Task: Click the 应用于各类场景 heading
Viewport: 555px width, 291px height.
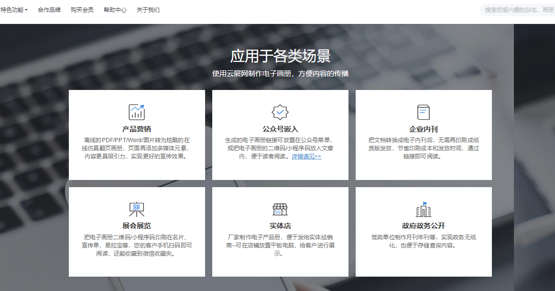Action: (x=280, y=56)
